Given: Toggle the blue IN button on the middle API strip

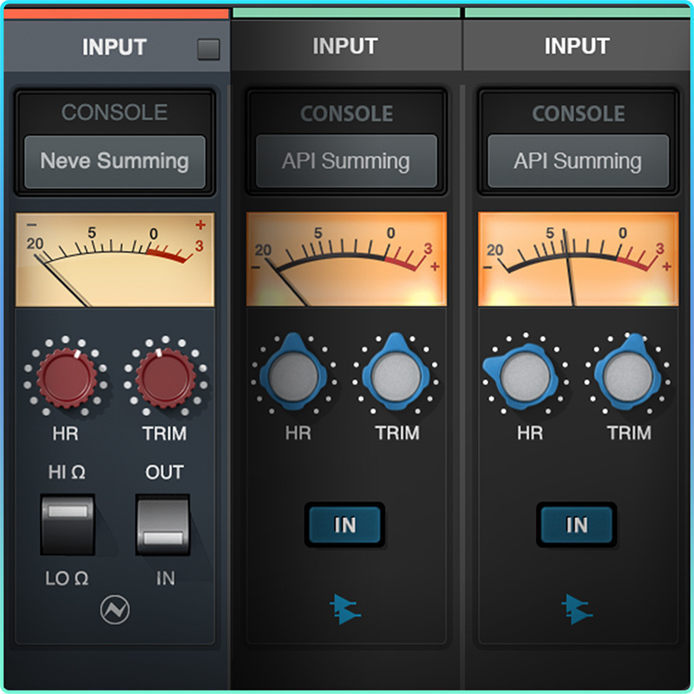Looking at the screenshot, I should coord(344,525).
